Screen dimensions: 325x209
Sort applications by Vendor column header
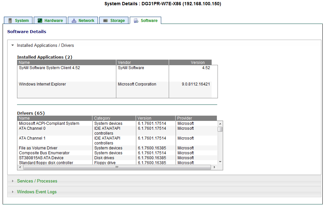coord(142,63)
